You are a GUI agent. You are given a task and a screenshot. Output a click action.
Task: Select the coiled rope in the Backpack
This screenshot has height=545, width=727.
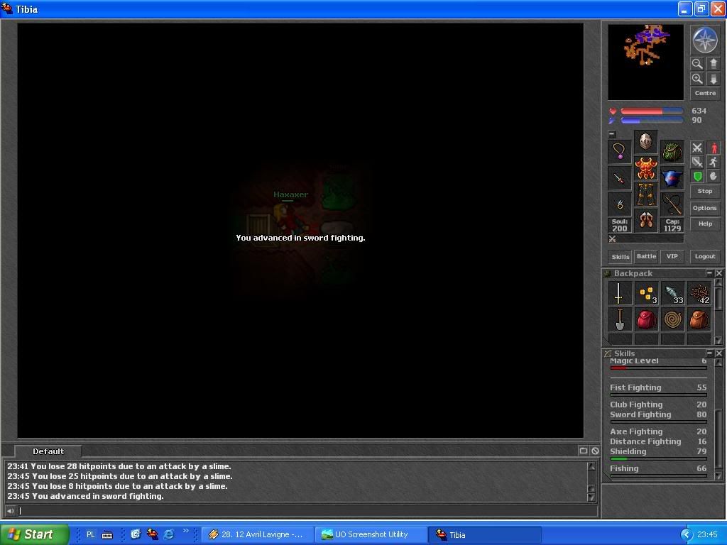click(x=672, y=320)
